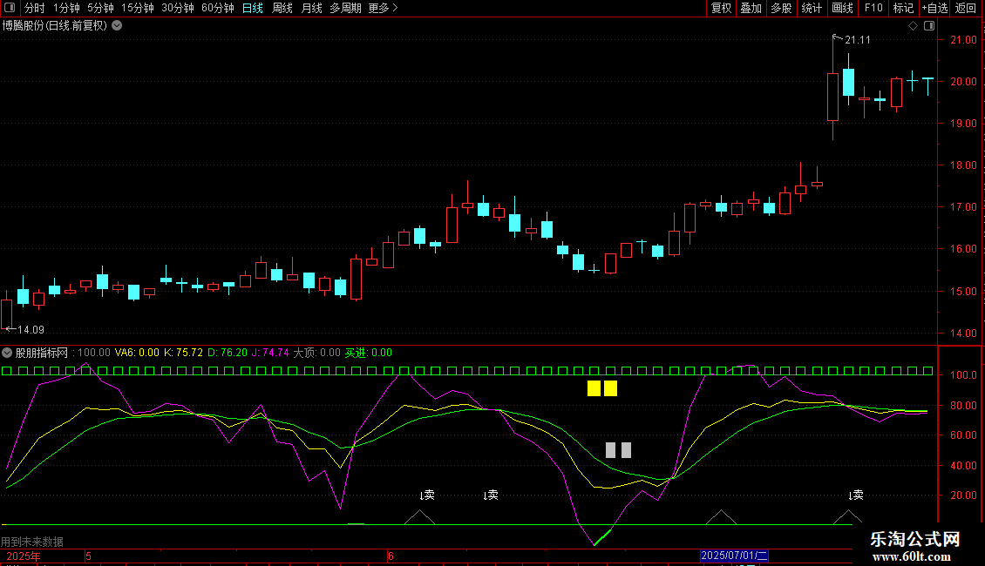Open the F10 company info
This screenshot has height=566, width=985.
pos(873,8)
